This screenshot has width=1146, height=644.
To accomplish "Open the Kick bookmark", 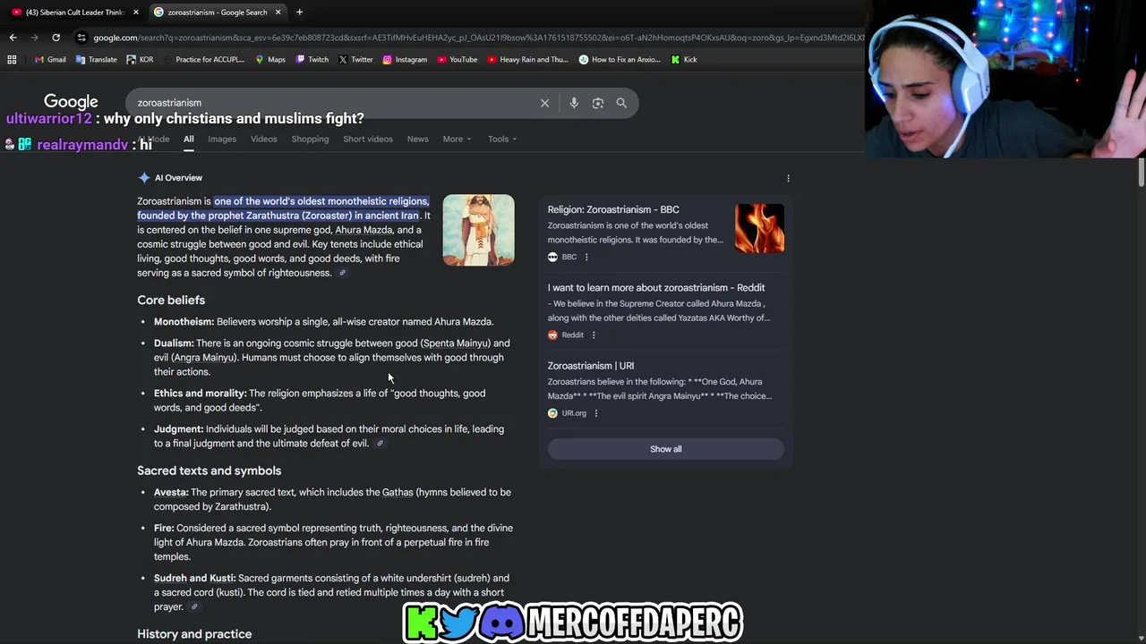I will point(684,60).
